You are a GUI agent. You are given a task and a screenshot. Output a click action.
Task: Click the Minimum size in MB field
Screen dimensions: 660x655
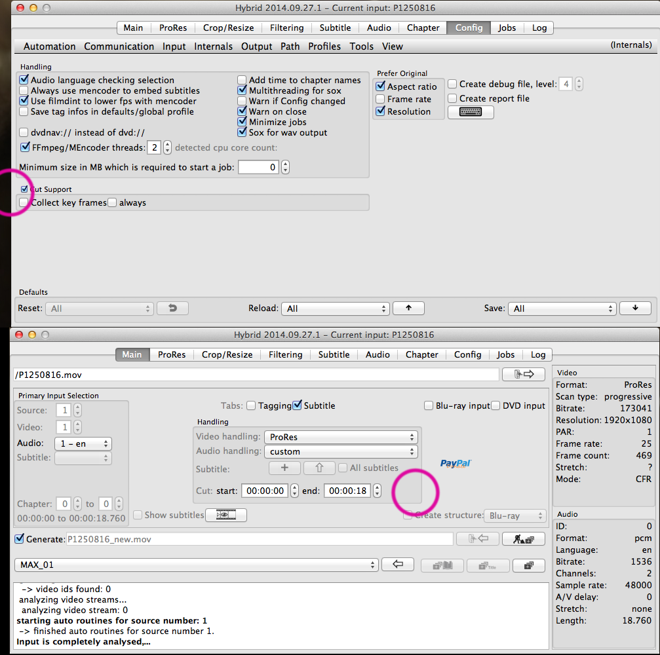click(x=258, y=167)
